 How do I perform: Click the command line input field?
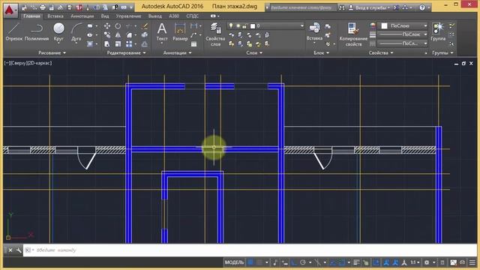(x=250, y=250)
